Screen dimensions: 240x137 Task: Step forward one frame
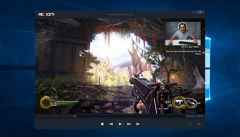point(138,124)
